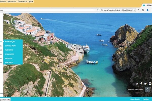Open the PARCEIROS submenu item
Screen dimensions: 152x101
(x=9, y=62)
